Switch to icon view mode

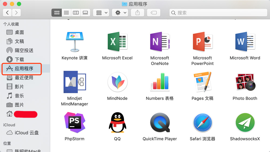(57, 13)
